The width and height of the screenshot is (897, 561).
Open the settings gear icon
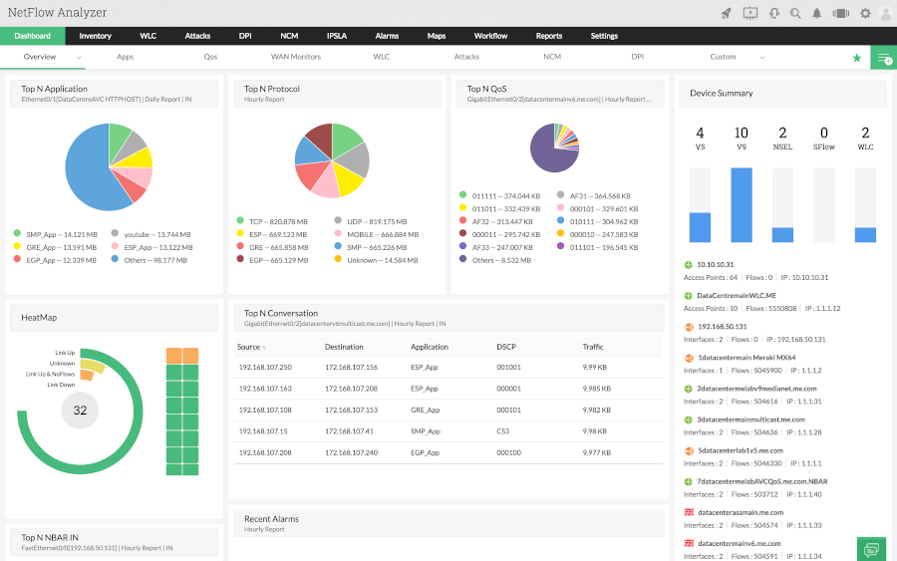tap(865, 13)
